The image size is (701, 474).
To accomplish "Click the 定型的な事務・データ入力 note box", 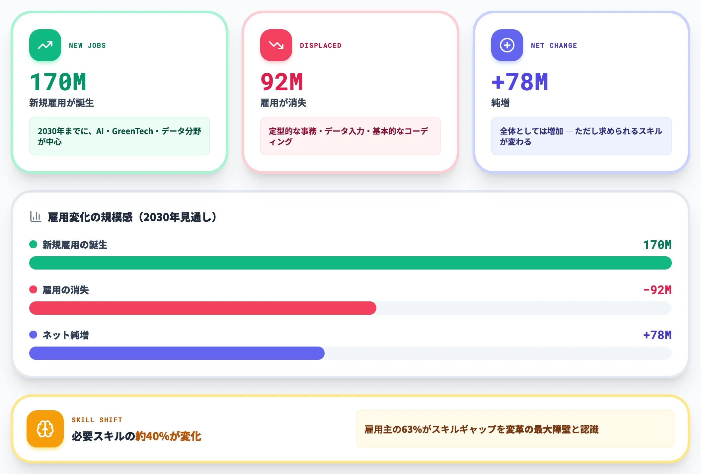I will tap(350, 136).
